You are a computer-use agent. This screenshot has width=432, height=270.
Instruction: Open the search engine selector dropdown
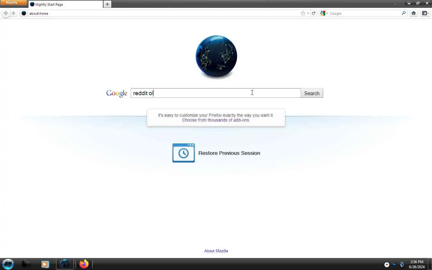click(324, 13)
